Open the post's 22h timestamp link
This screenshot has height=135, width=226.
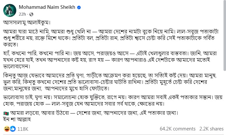point(23,14)
